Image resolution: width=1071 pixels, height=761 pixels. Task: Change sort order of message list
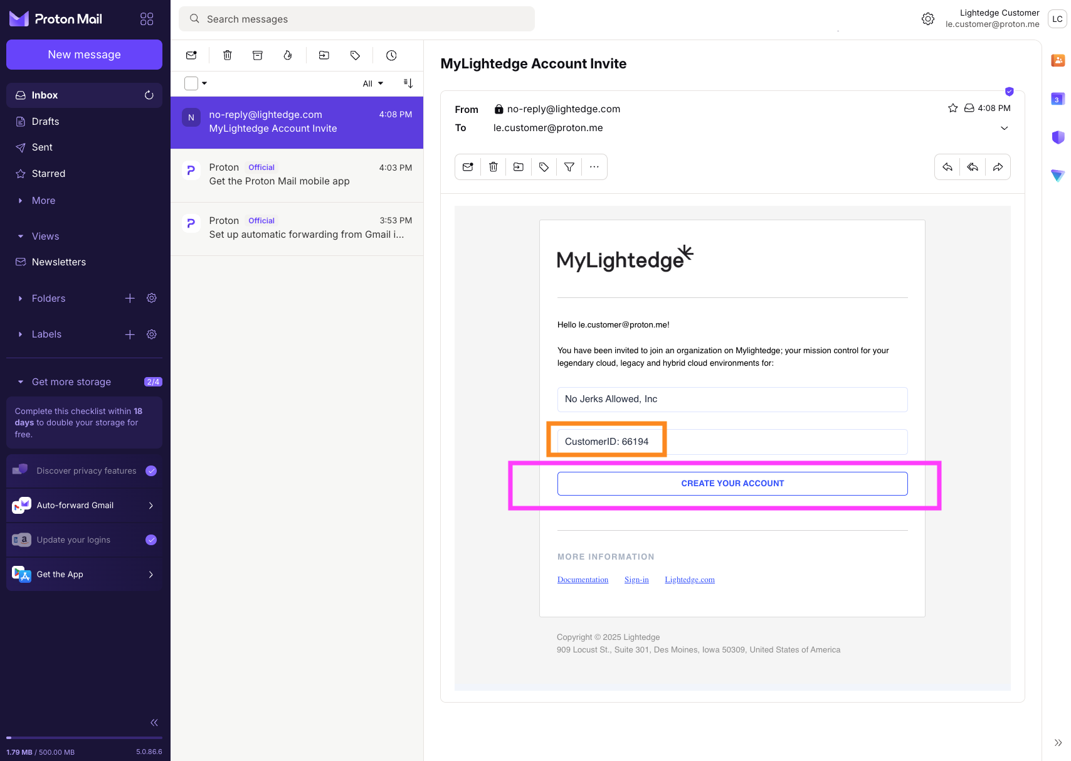(408, 83)
